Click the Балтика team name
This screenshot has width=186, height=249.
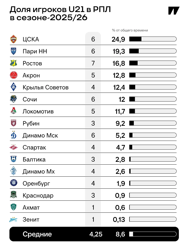34,160
